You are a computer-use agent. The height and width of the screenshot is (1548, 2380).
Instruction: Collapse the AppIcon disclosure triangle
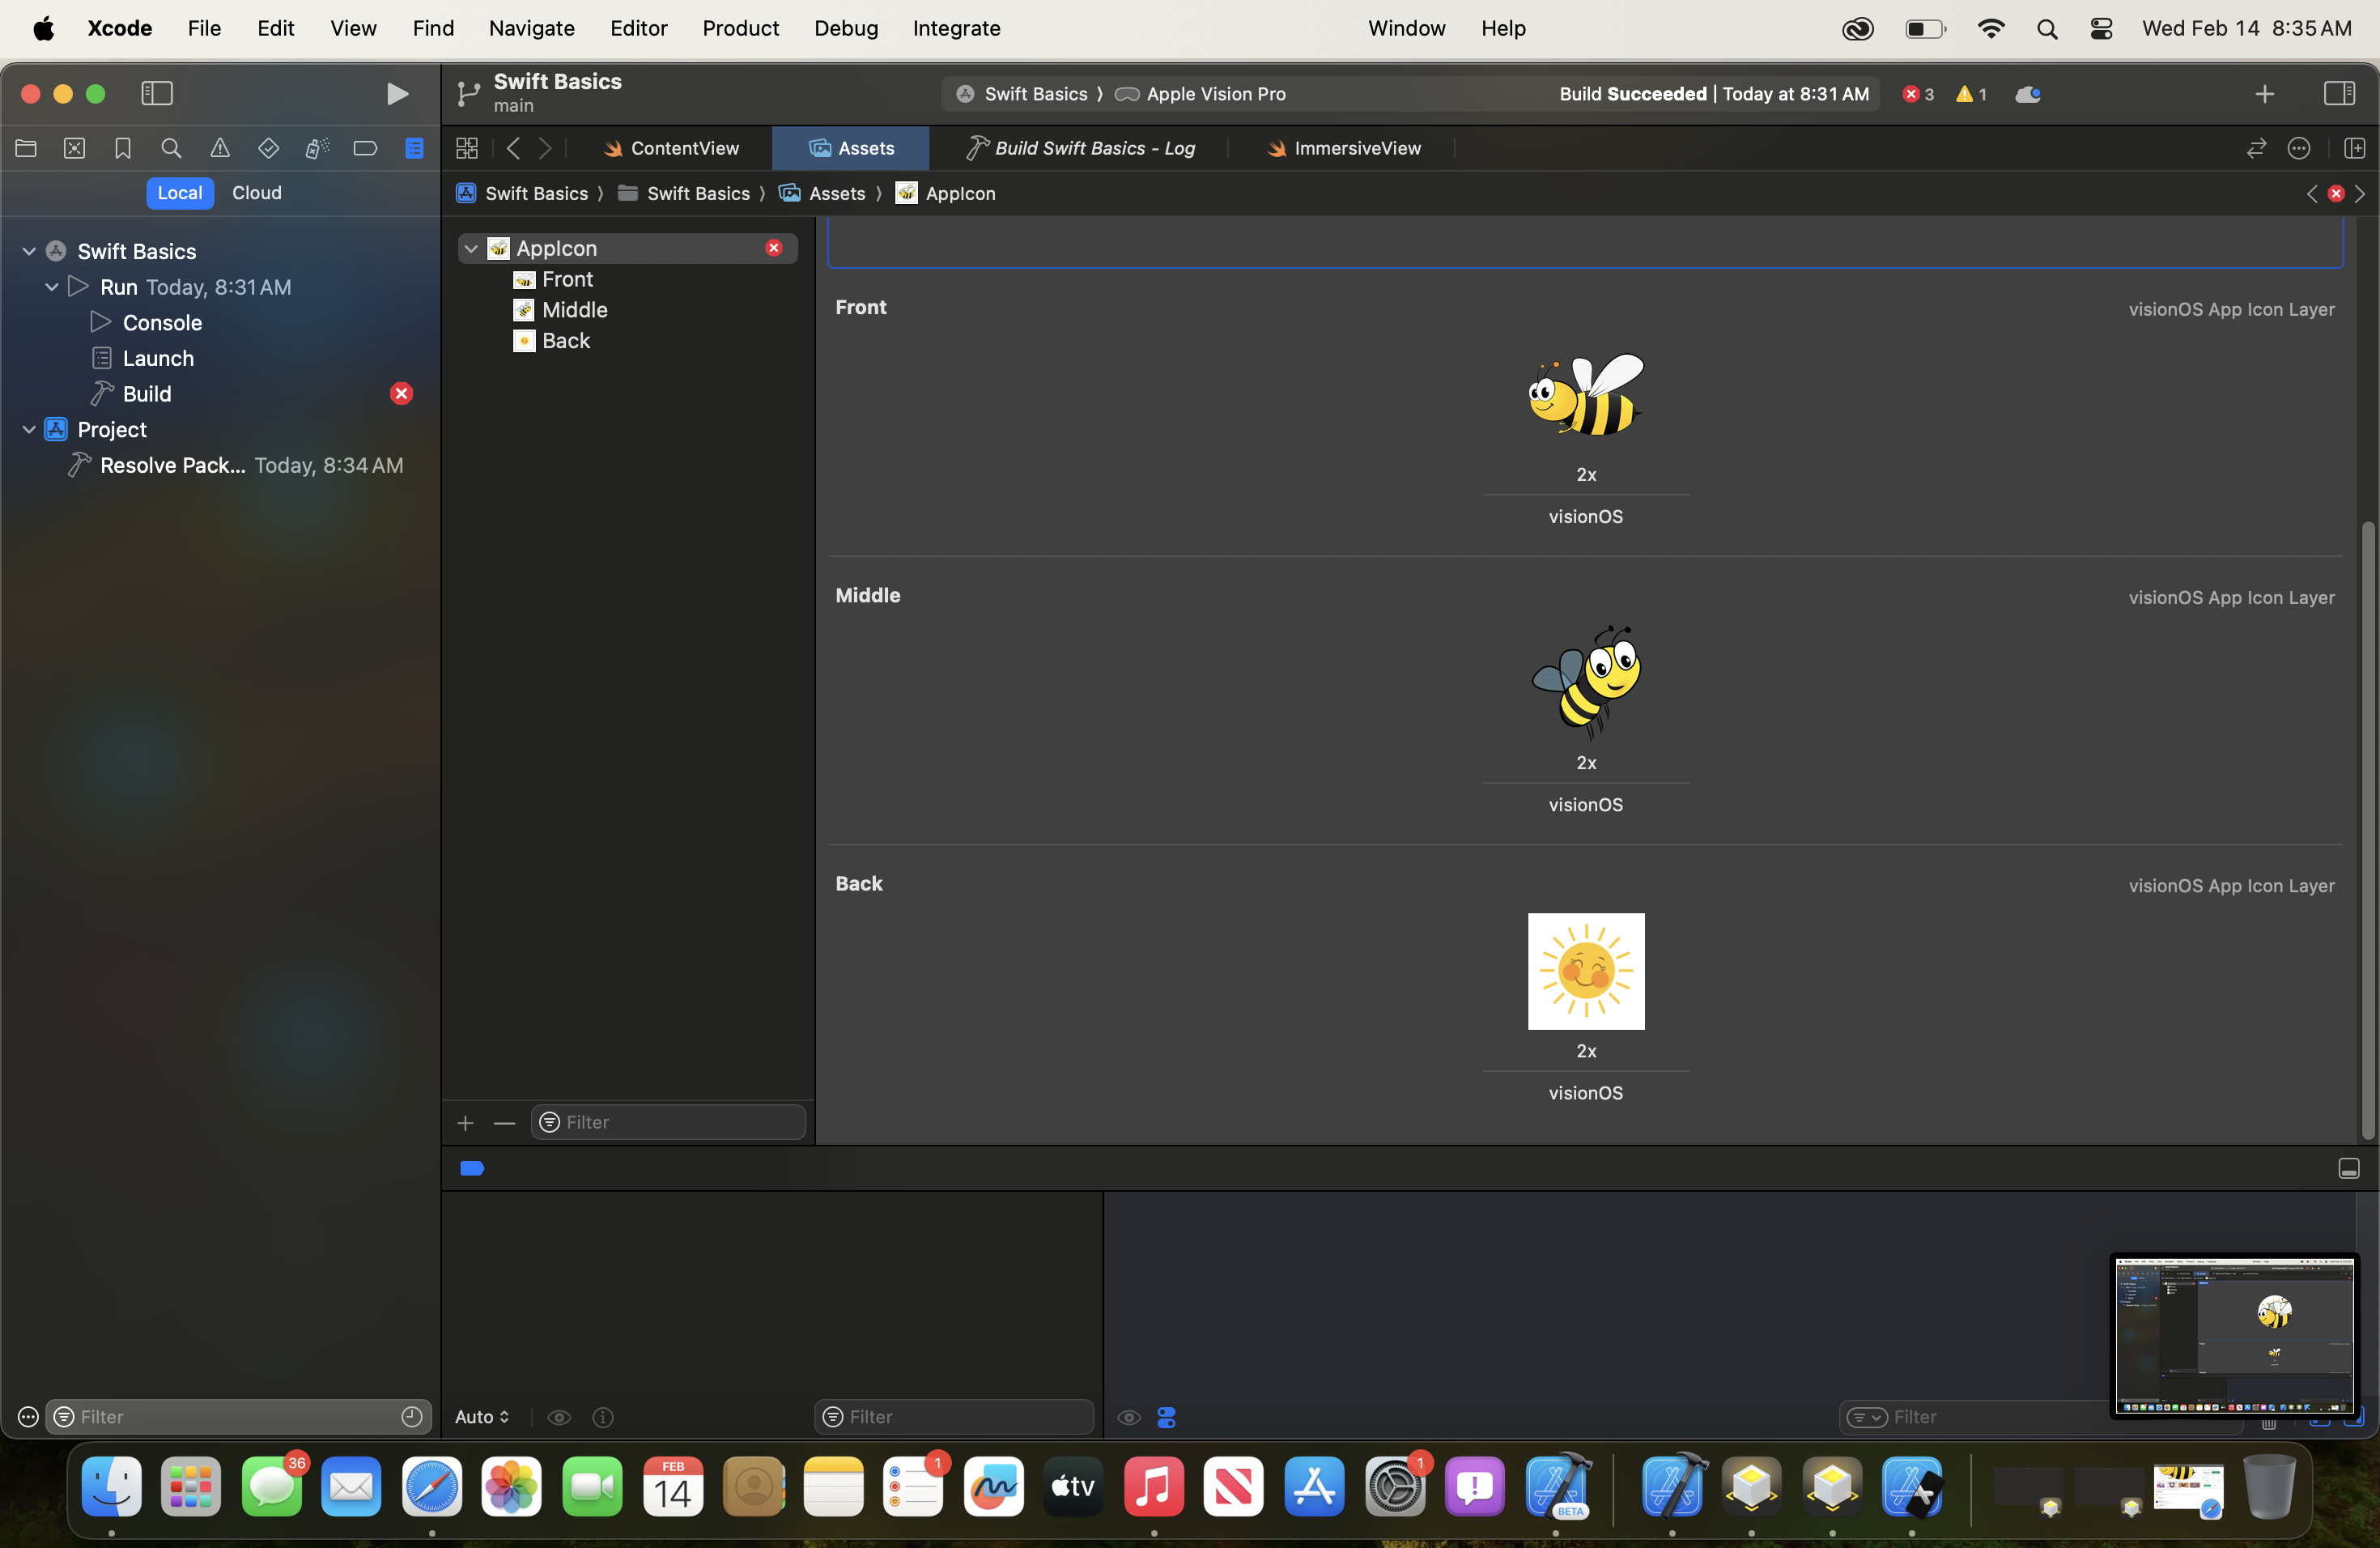tap(471, 249)
